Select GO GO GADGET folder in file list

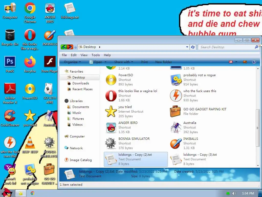pyautogui.click(x=201, y=111)
